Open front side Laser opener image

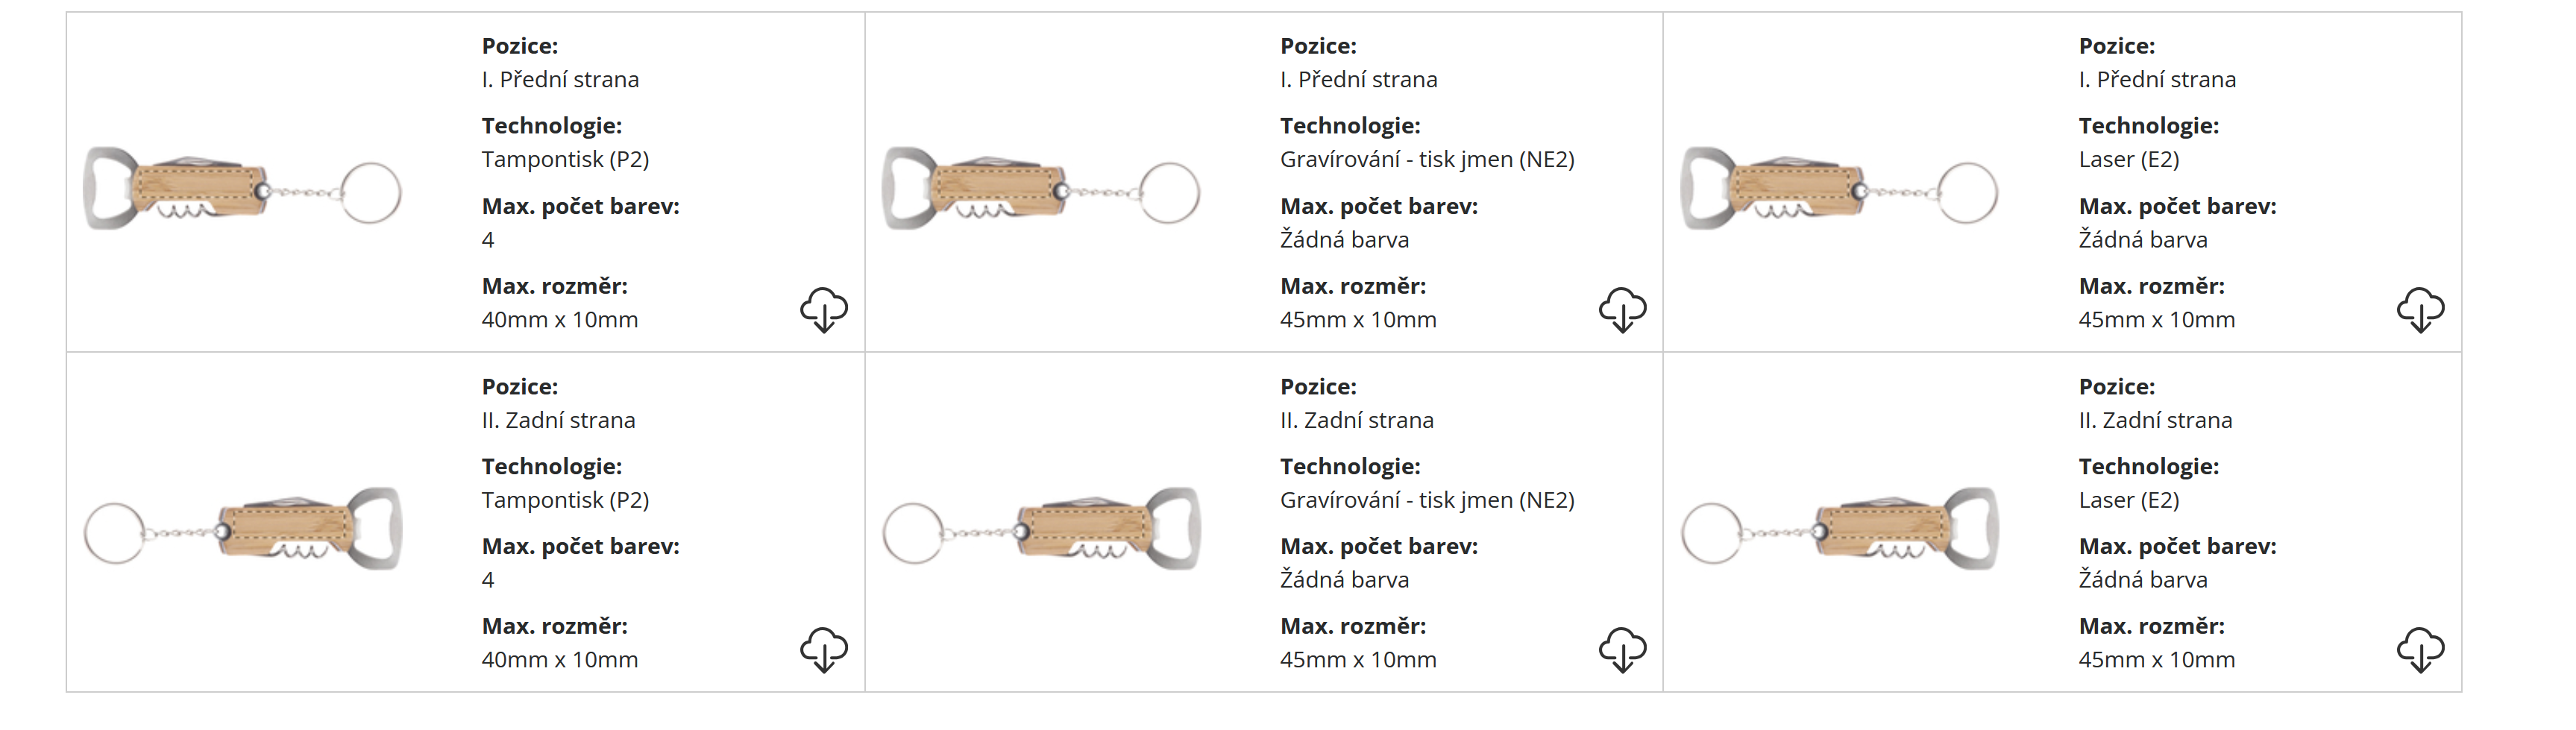pos(1839,190)
